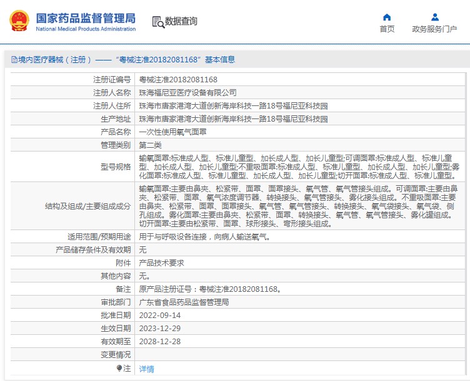
Task: Click the 变更情况 row label
Action: point(116,355)
